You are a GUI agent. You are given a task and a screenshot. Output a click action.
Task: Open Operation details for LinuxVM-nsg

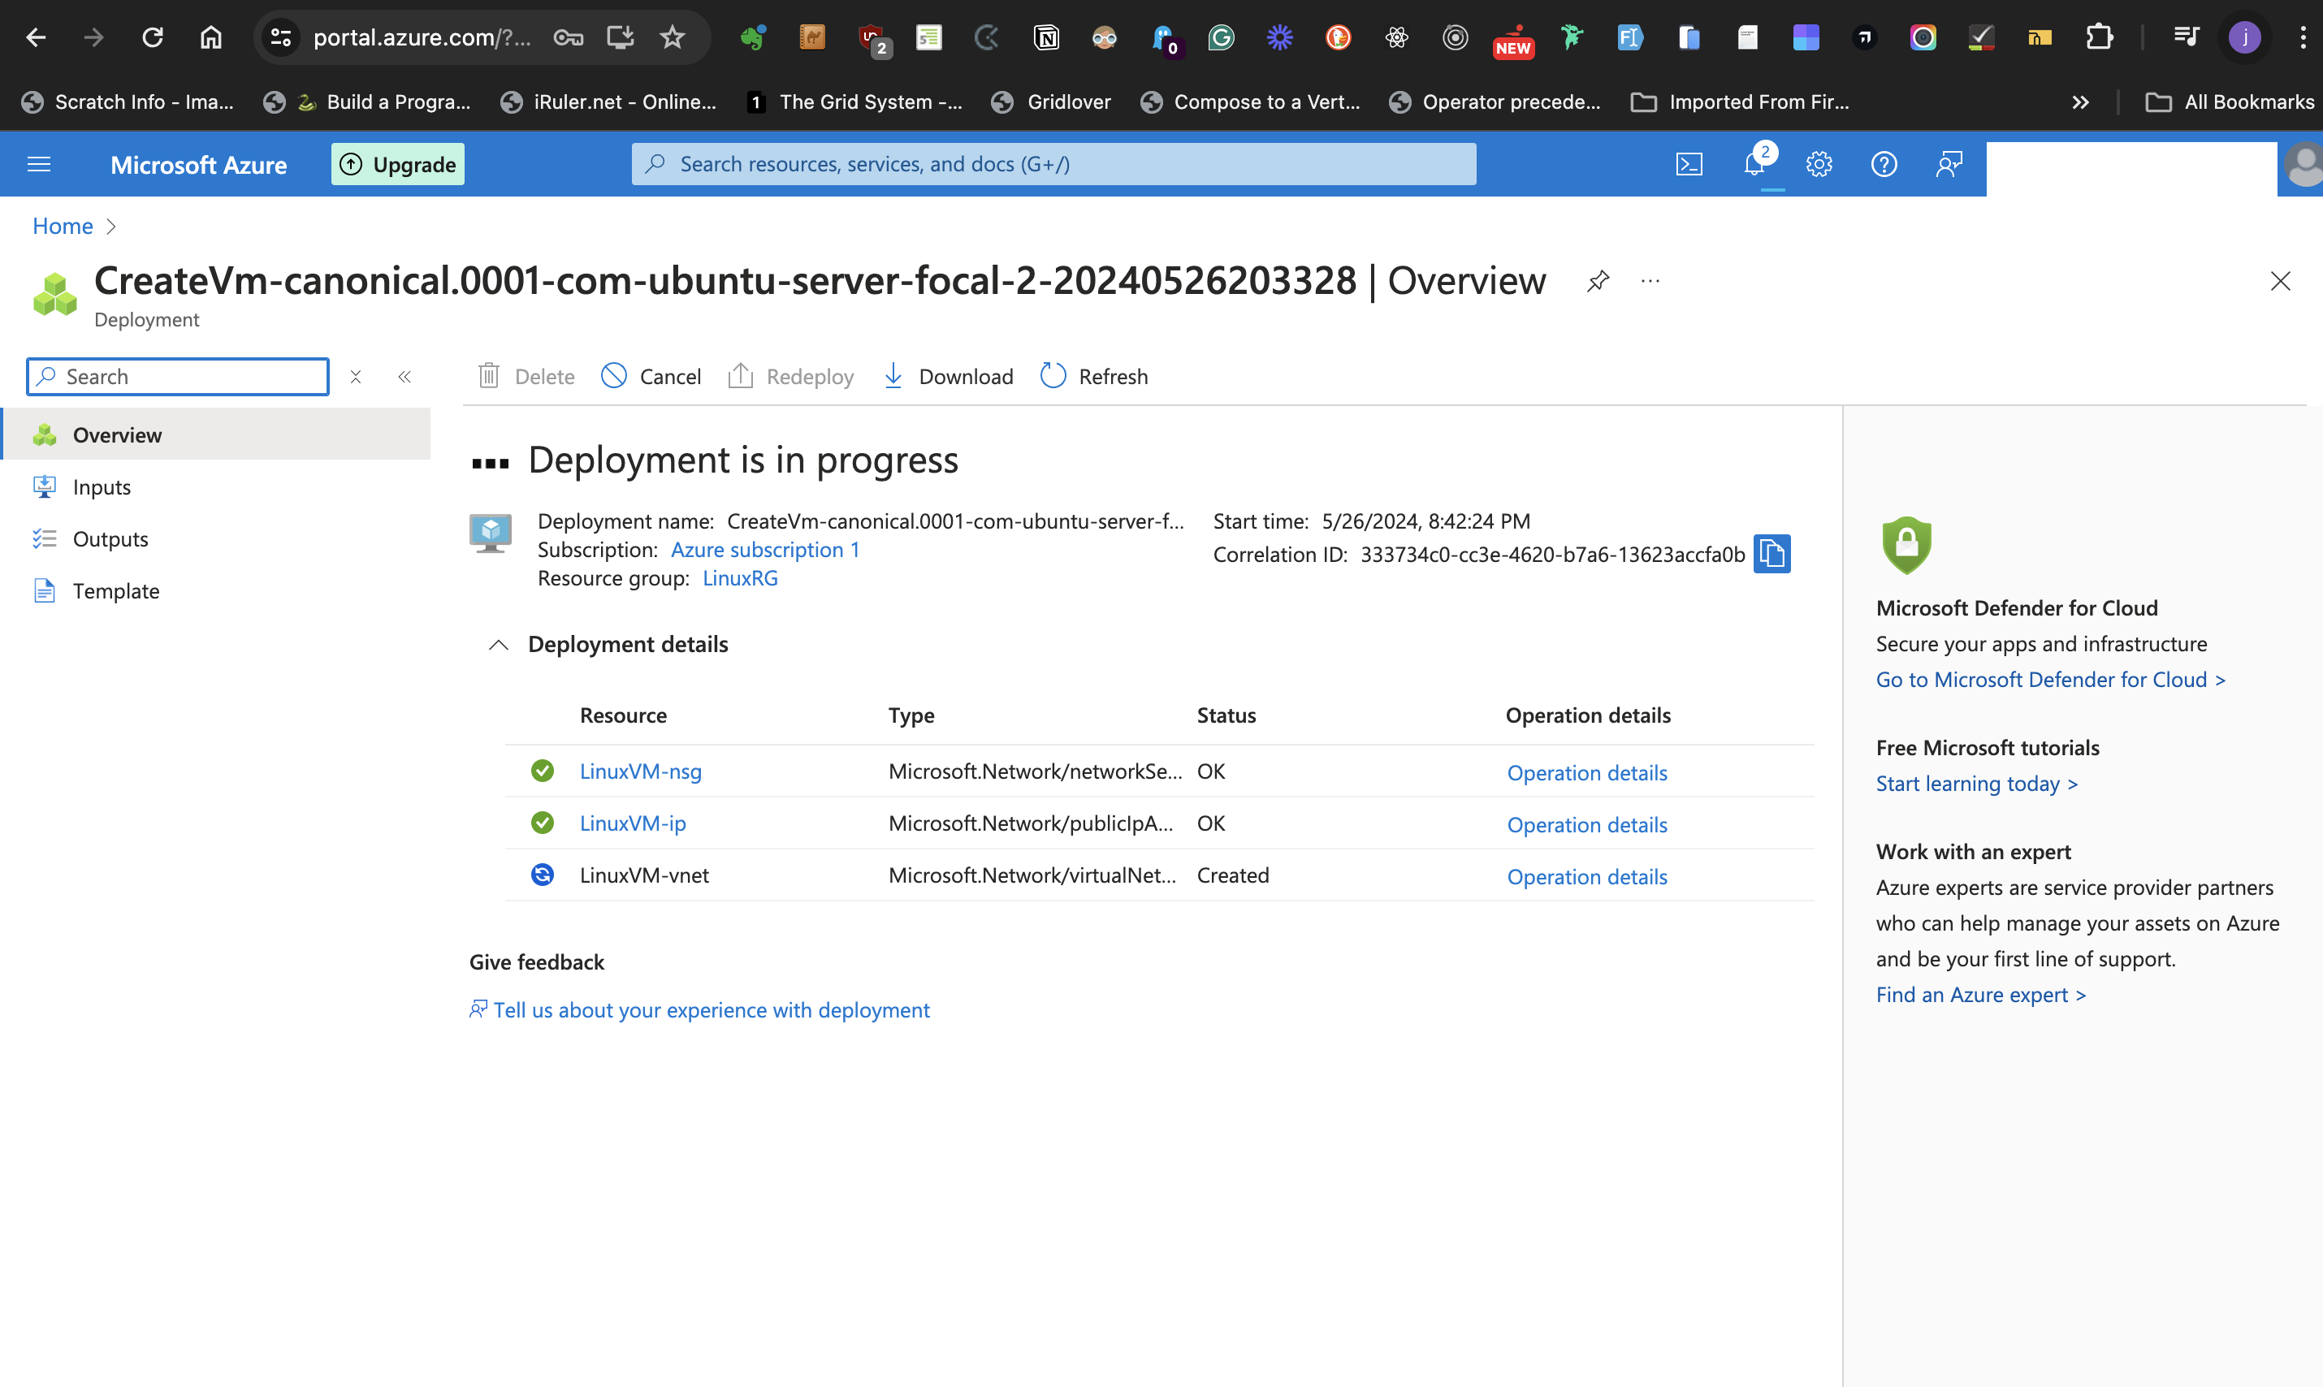(1586, 773)
